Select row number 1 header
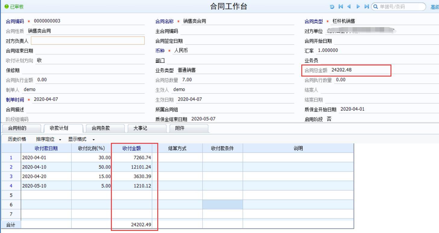439x233 pixels. 11,157
